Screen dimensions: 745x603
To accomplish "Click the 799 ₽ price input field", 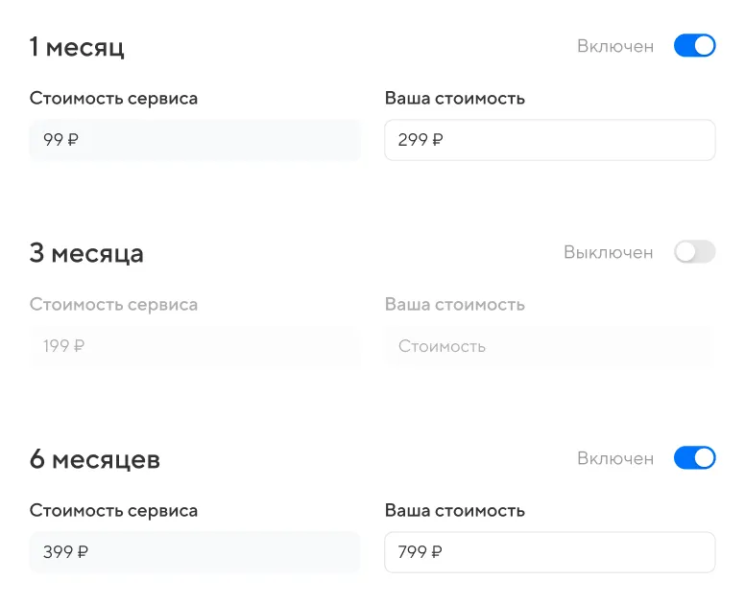I will 549,552.
